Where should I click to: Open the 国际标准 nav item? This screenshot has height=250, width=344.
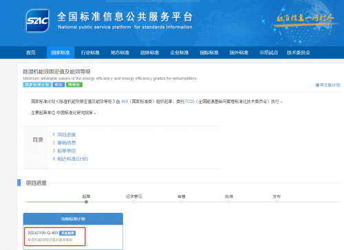[209, 53]
